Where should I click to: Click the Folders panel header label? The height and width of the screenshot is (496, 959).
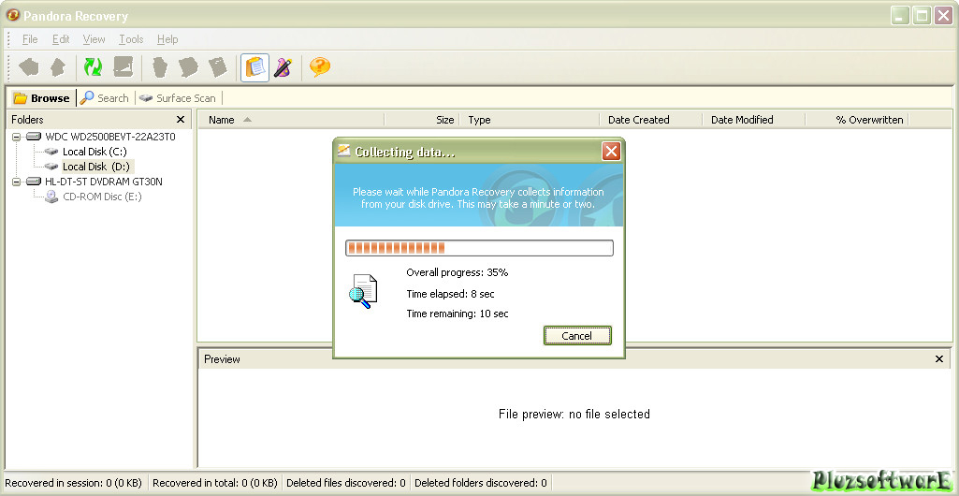tap(27, 120)
